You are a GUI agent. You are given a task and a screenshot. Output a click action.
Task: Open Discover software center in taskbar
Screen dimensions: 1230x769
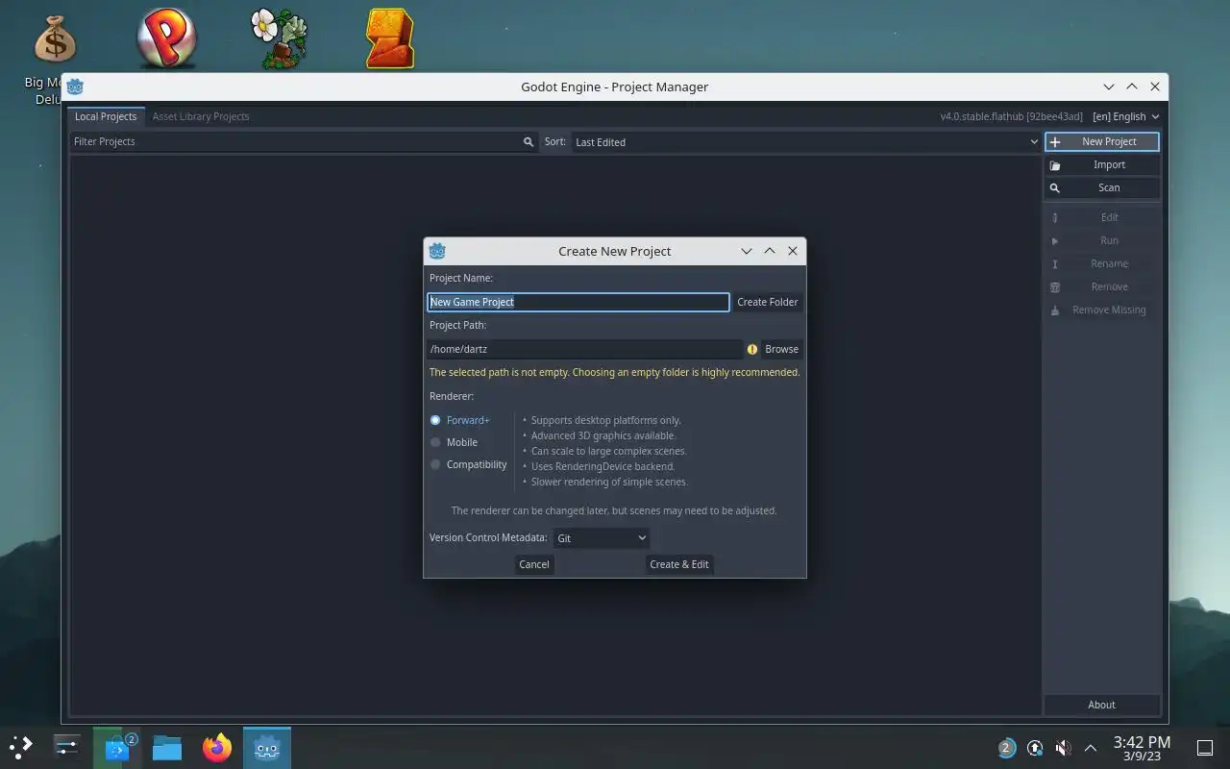[x=117, y=747]
